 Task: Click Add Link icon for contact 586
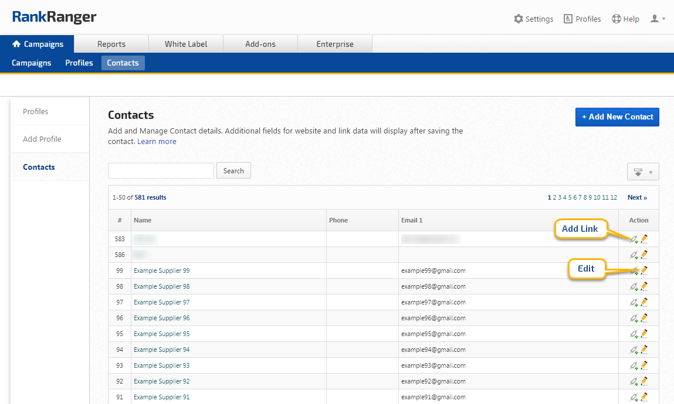[x=634, y=255]
